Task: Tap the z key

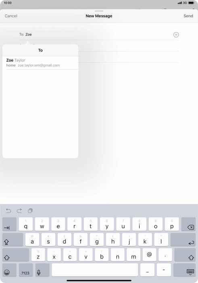Action: (38, 255)
